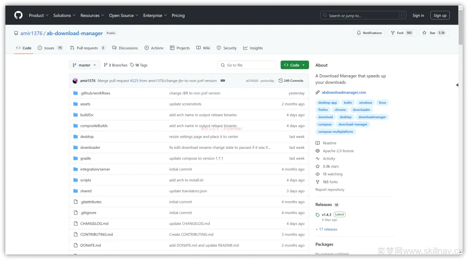Open the compositeBuilds folder icon
Image resolution: width=468 pixels, height=260 pixels.
[75, 126]
